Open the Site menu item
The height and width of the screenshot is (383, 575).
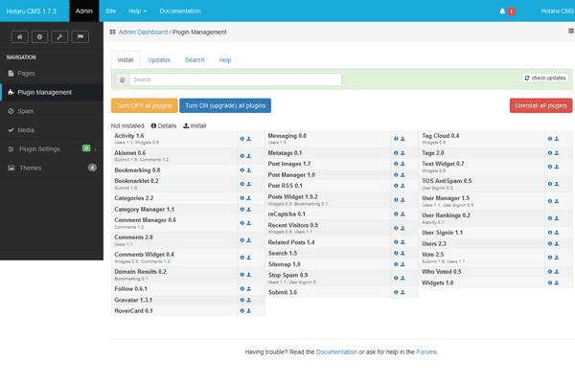110,11
